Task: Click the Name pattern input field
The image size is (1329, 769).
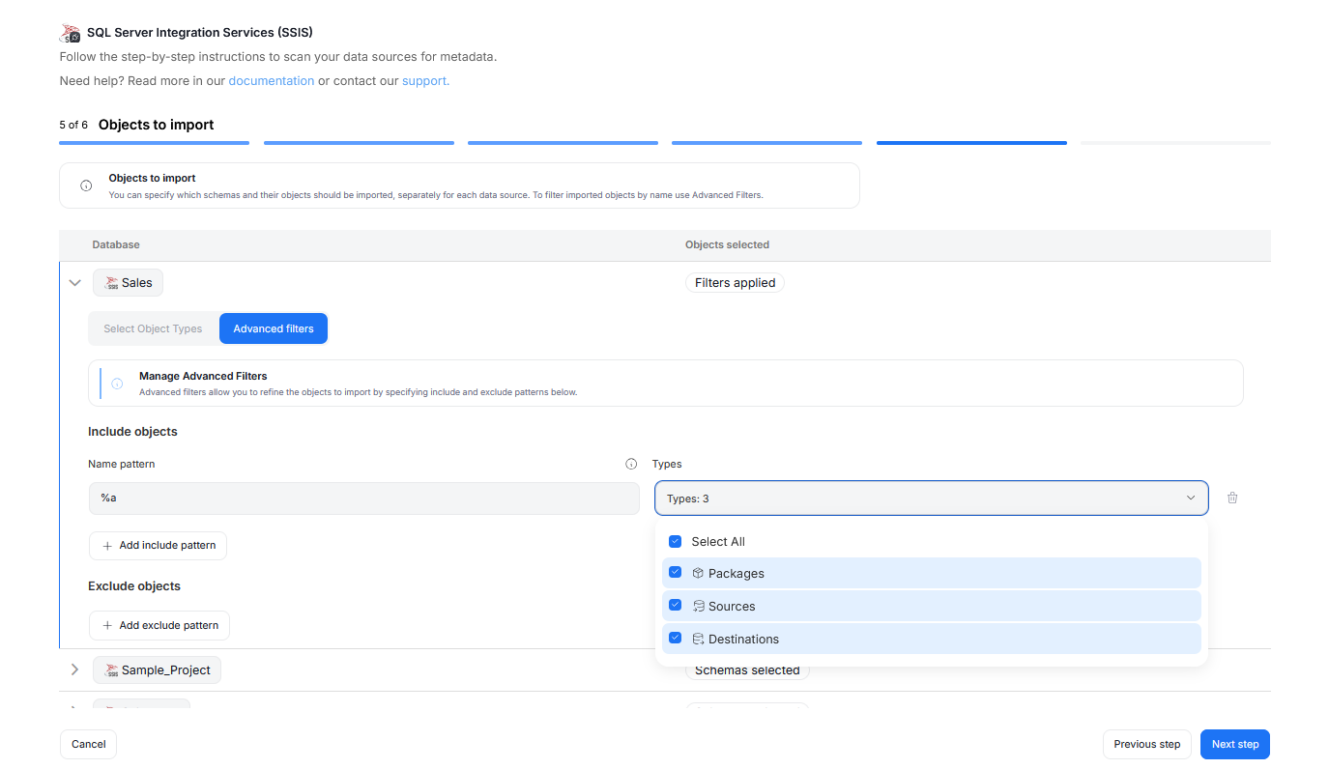Action: click(x=363, y=498)
